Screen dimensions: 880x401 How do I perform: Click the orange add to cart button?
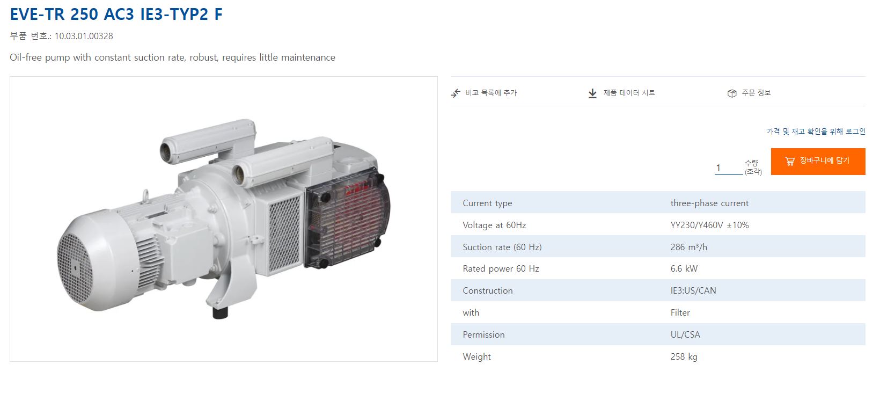[x=818, y=161]
